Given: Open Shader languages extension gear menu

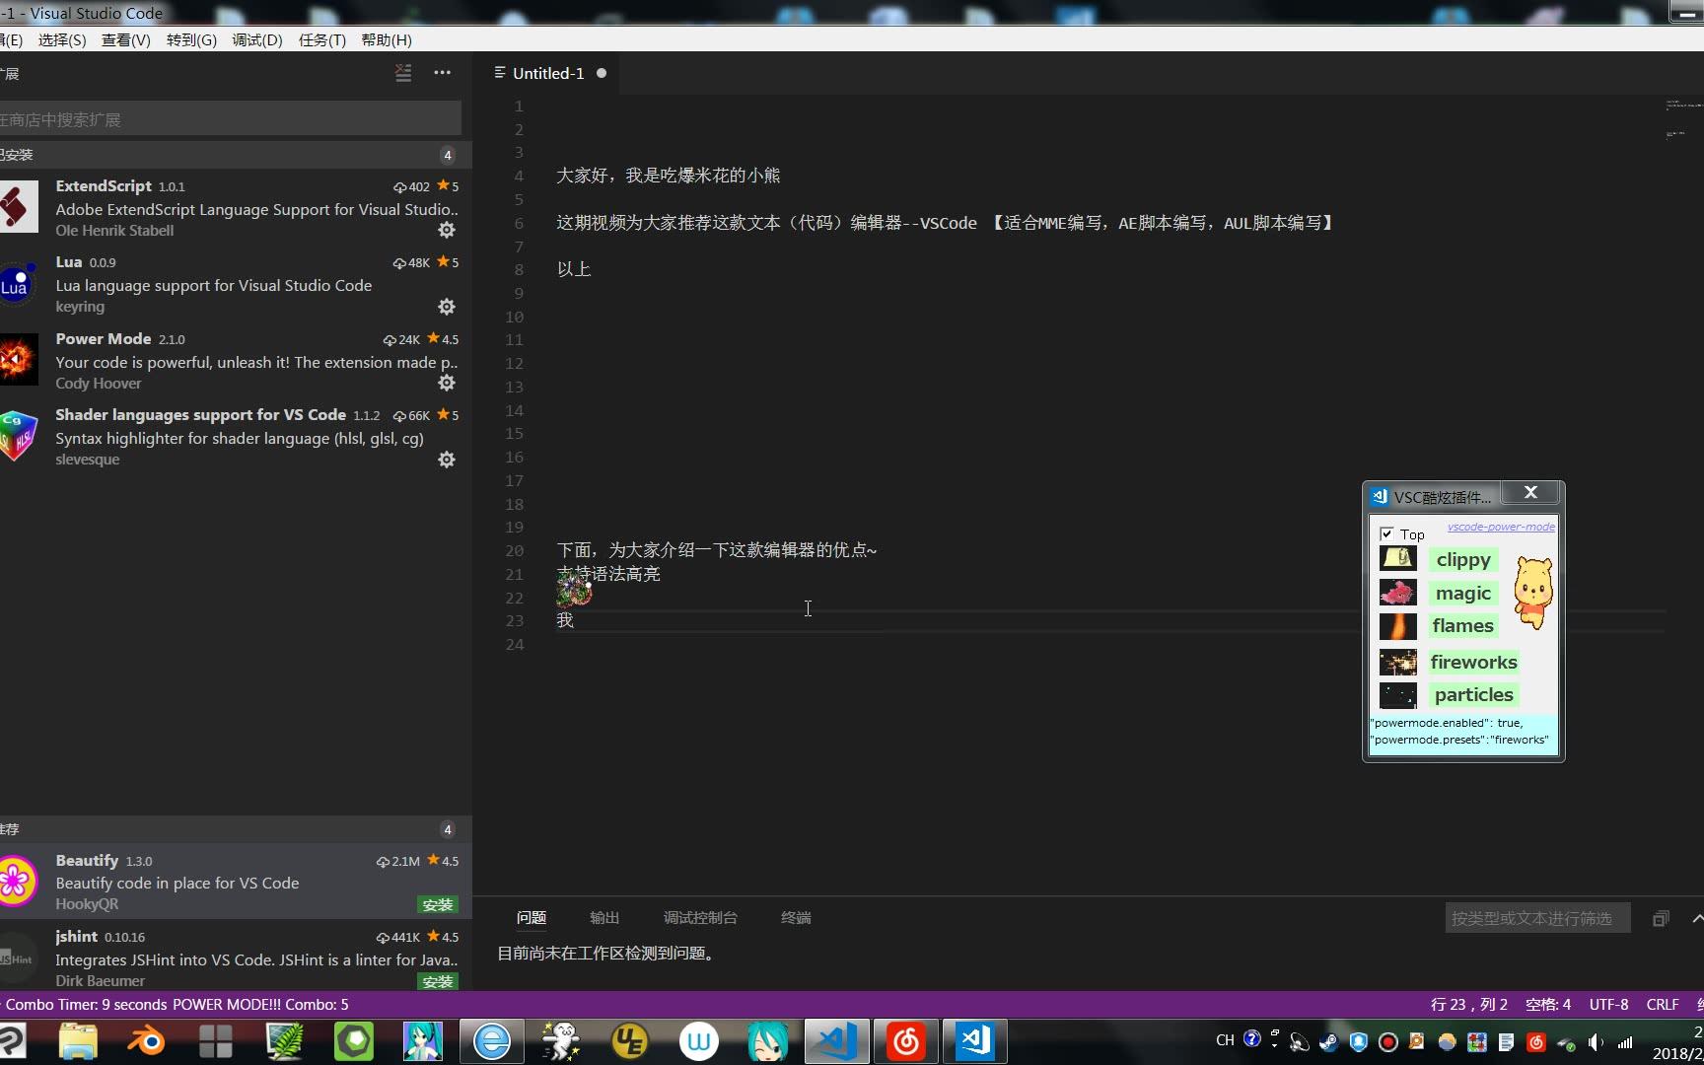Looking at the screenshot, I should point(447,460).
